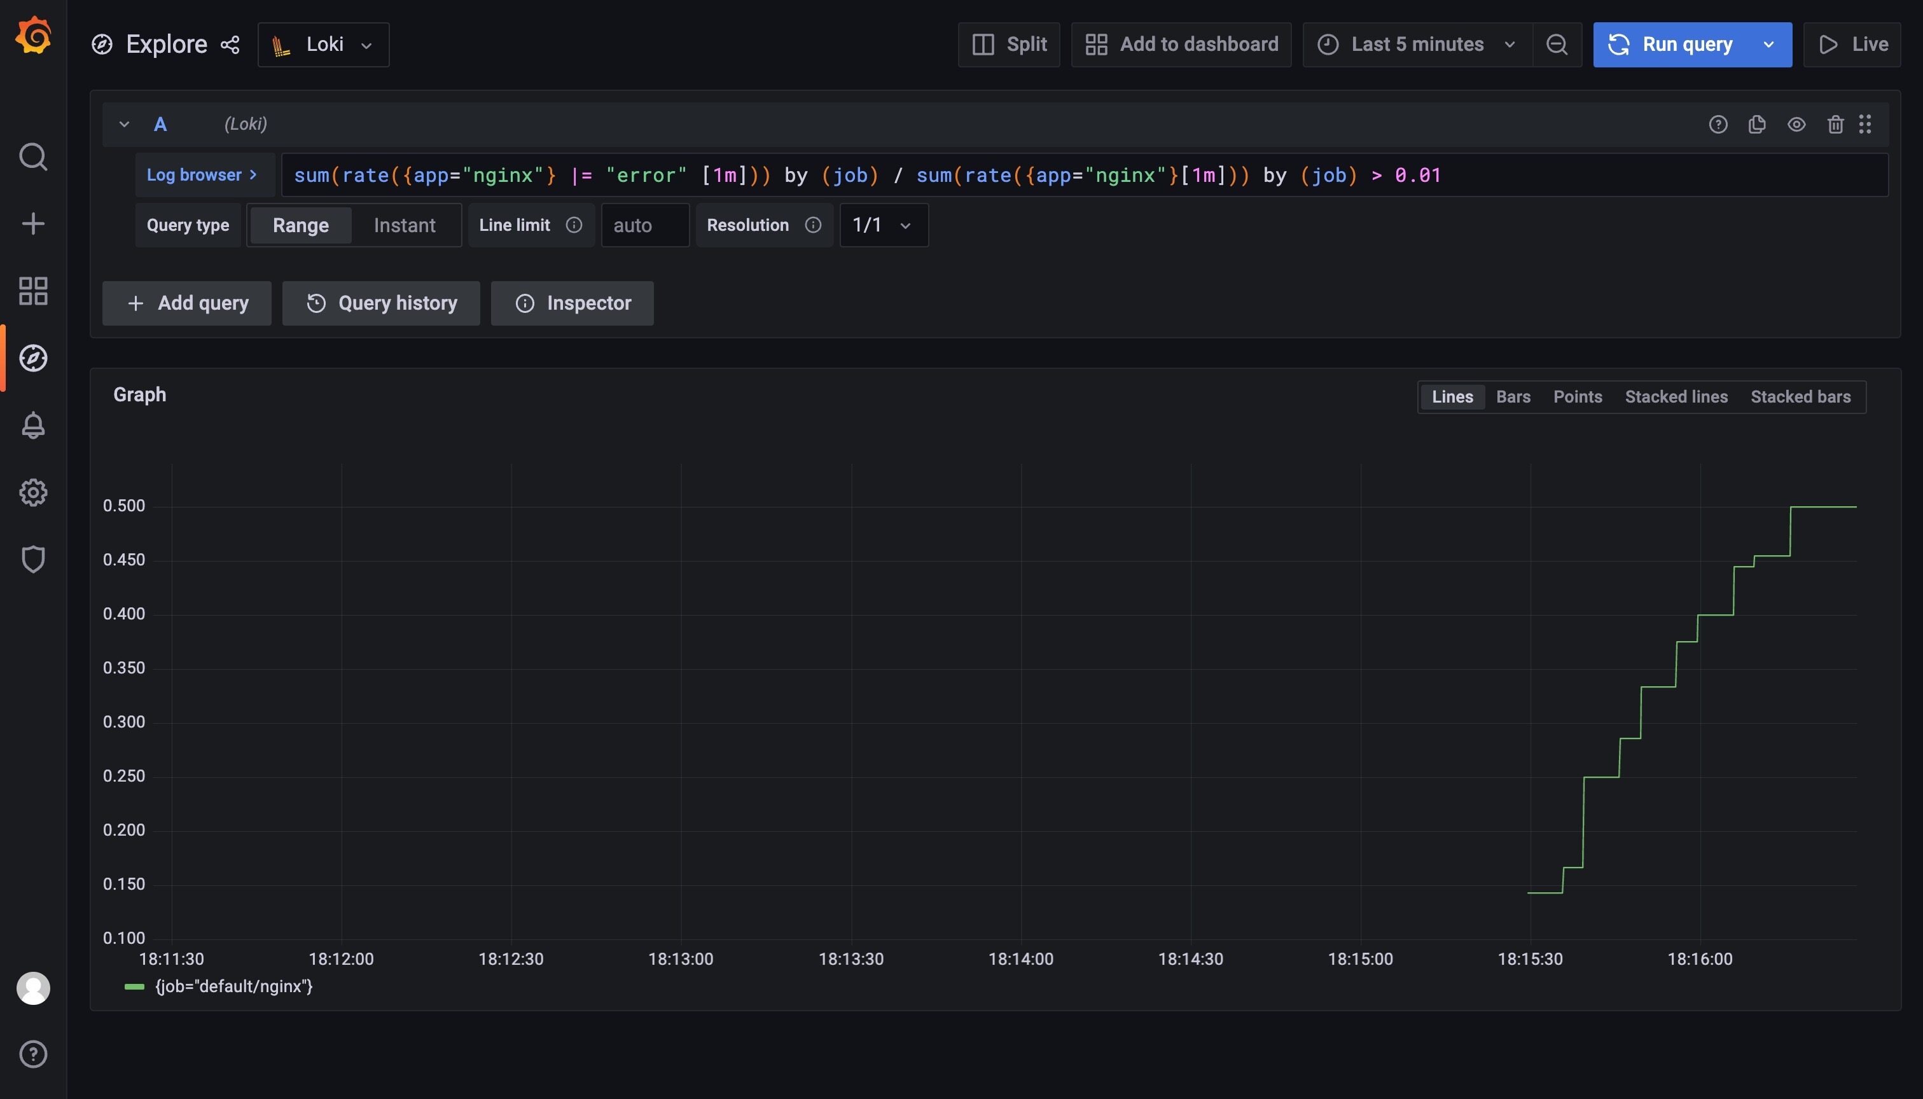Open the Loki data source picker
This screenshot has width=1923, height=1099.
click(x=323, y=45)
